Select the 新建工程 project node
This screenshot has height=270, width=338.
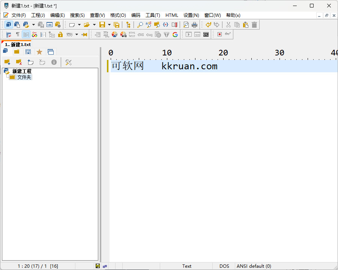tap(22, 71)
